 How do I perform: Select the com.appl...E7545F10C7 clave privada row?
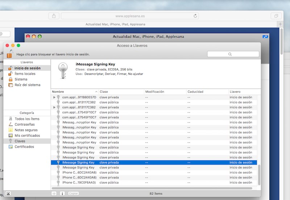point(154,117)
